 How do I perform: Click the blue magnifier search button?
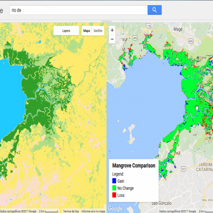tap(154, 10)
